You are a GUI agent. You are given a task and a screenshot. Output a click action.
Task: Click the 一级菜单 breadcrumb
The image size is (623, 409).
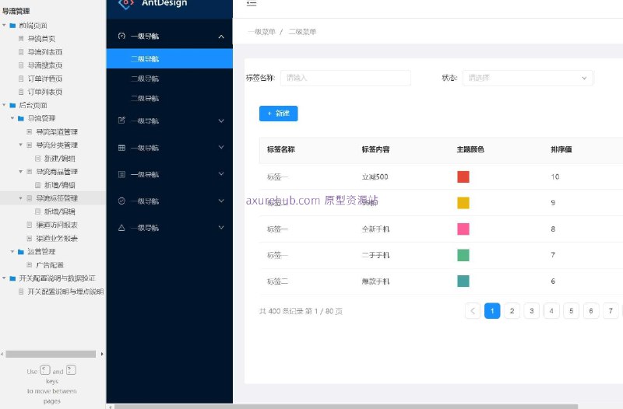tap(262, 32)
